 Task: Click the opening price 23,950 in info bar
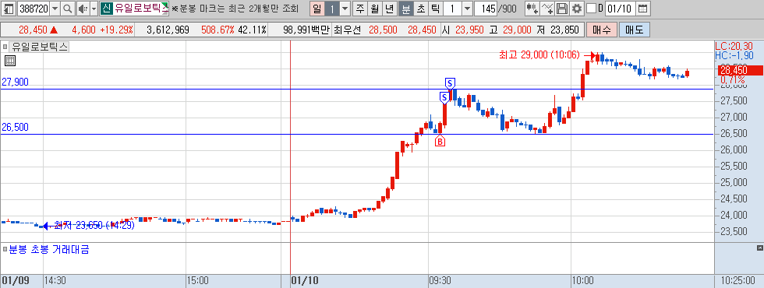pos(469,30)
